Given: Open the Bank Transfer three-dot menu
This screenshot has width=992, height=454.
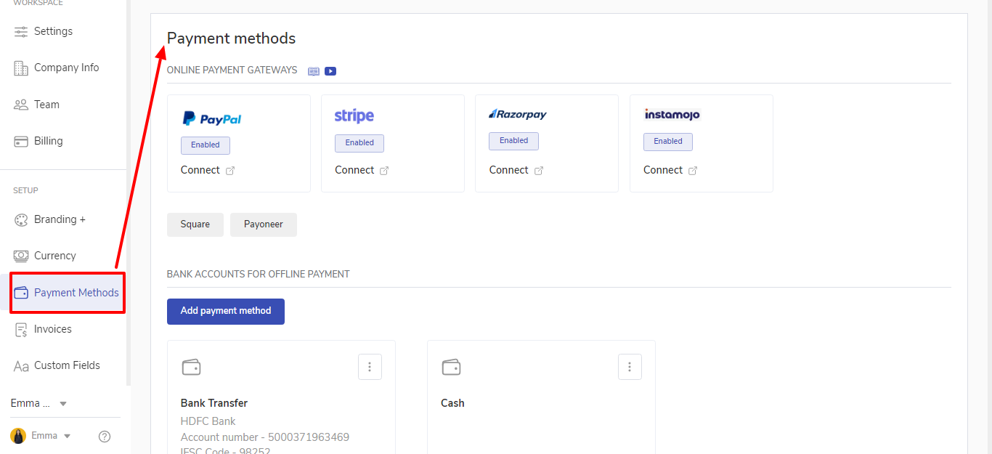Looking at the screenshot, I should point(370,367).
